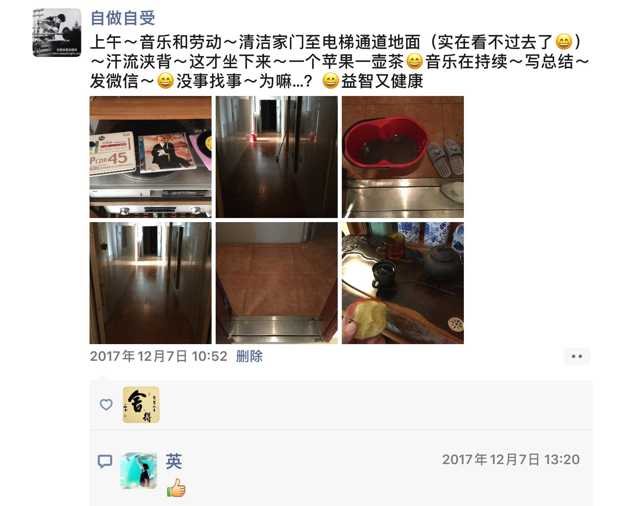Click the heart like icon

tap(106, 404)
